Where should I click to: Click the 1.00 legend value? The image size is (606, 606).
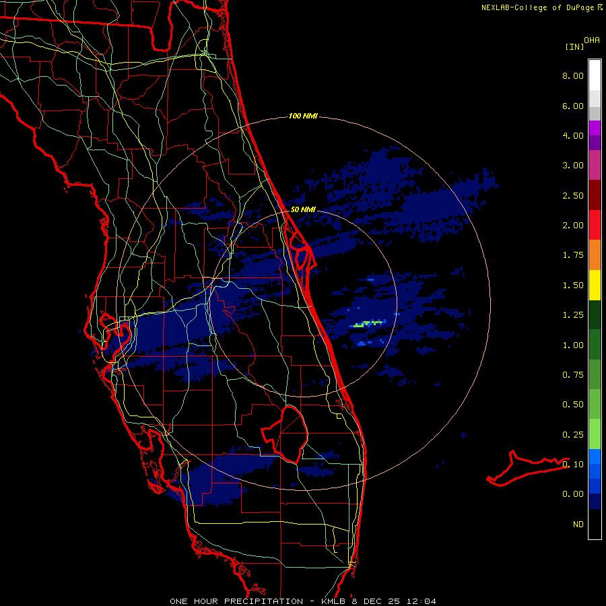573,345
